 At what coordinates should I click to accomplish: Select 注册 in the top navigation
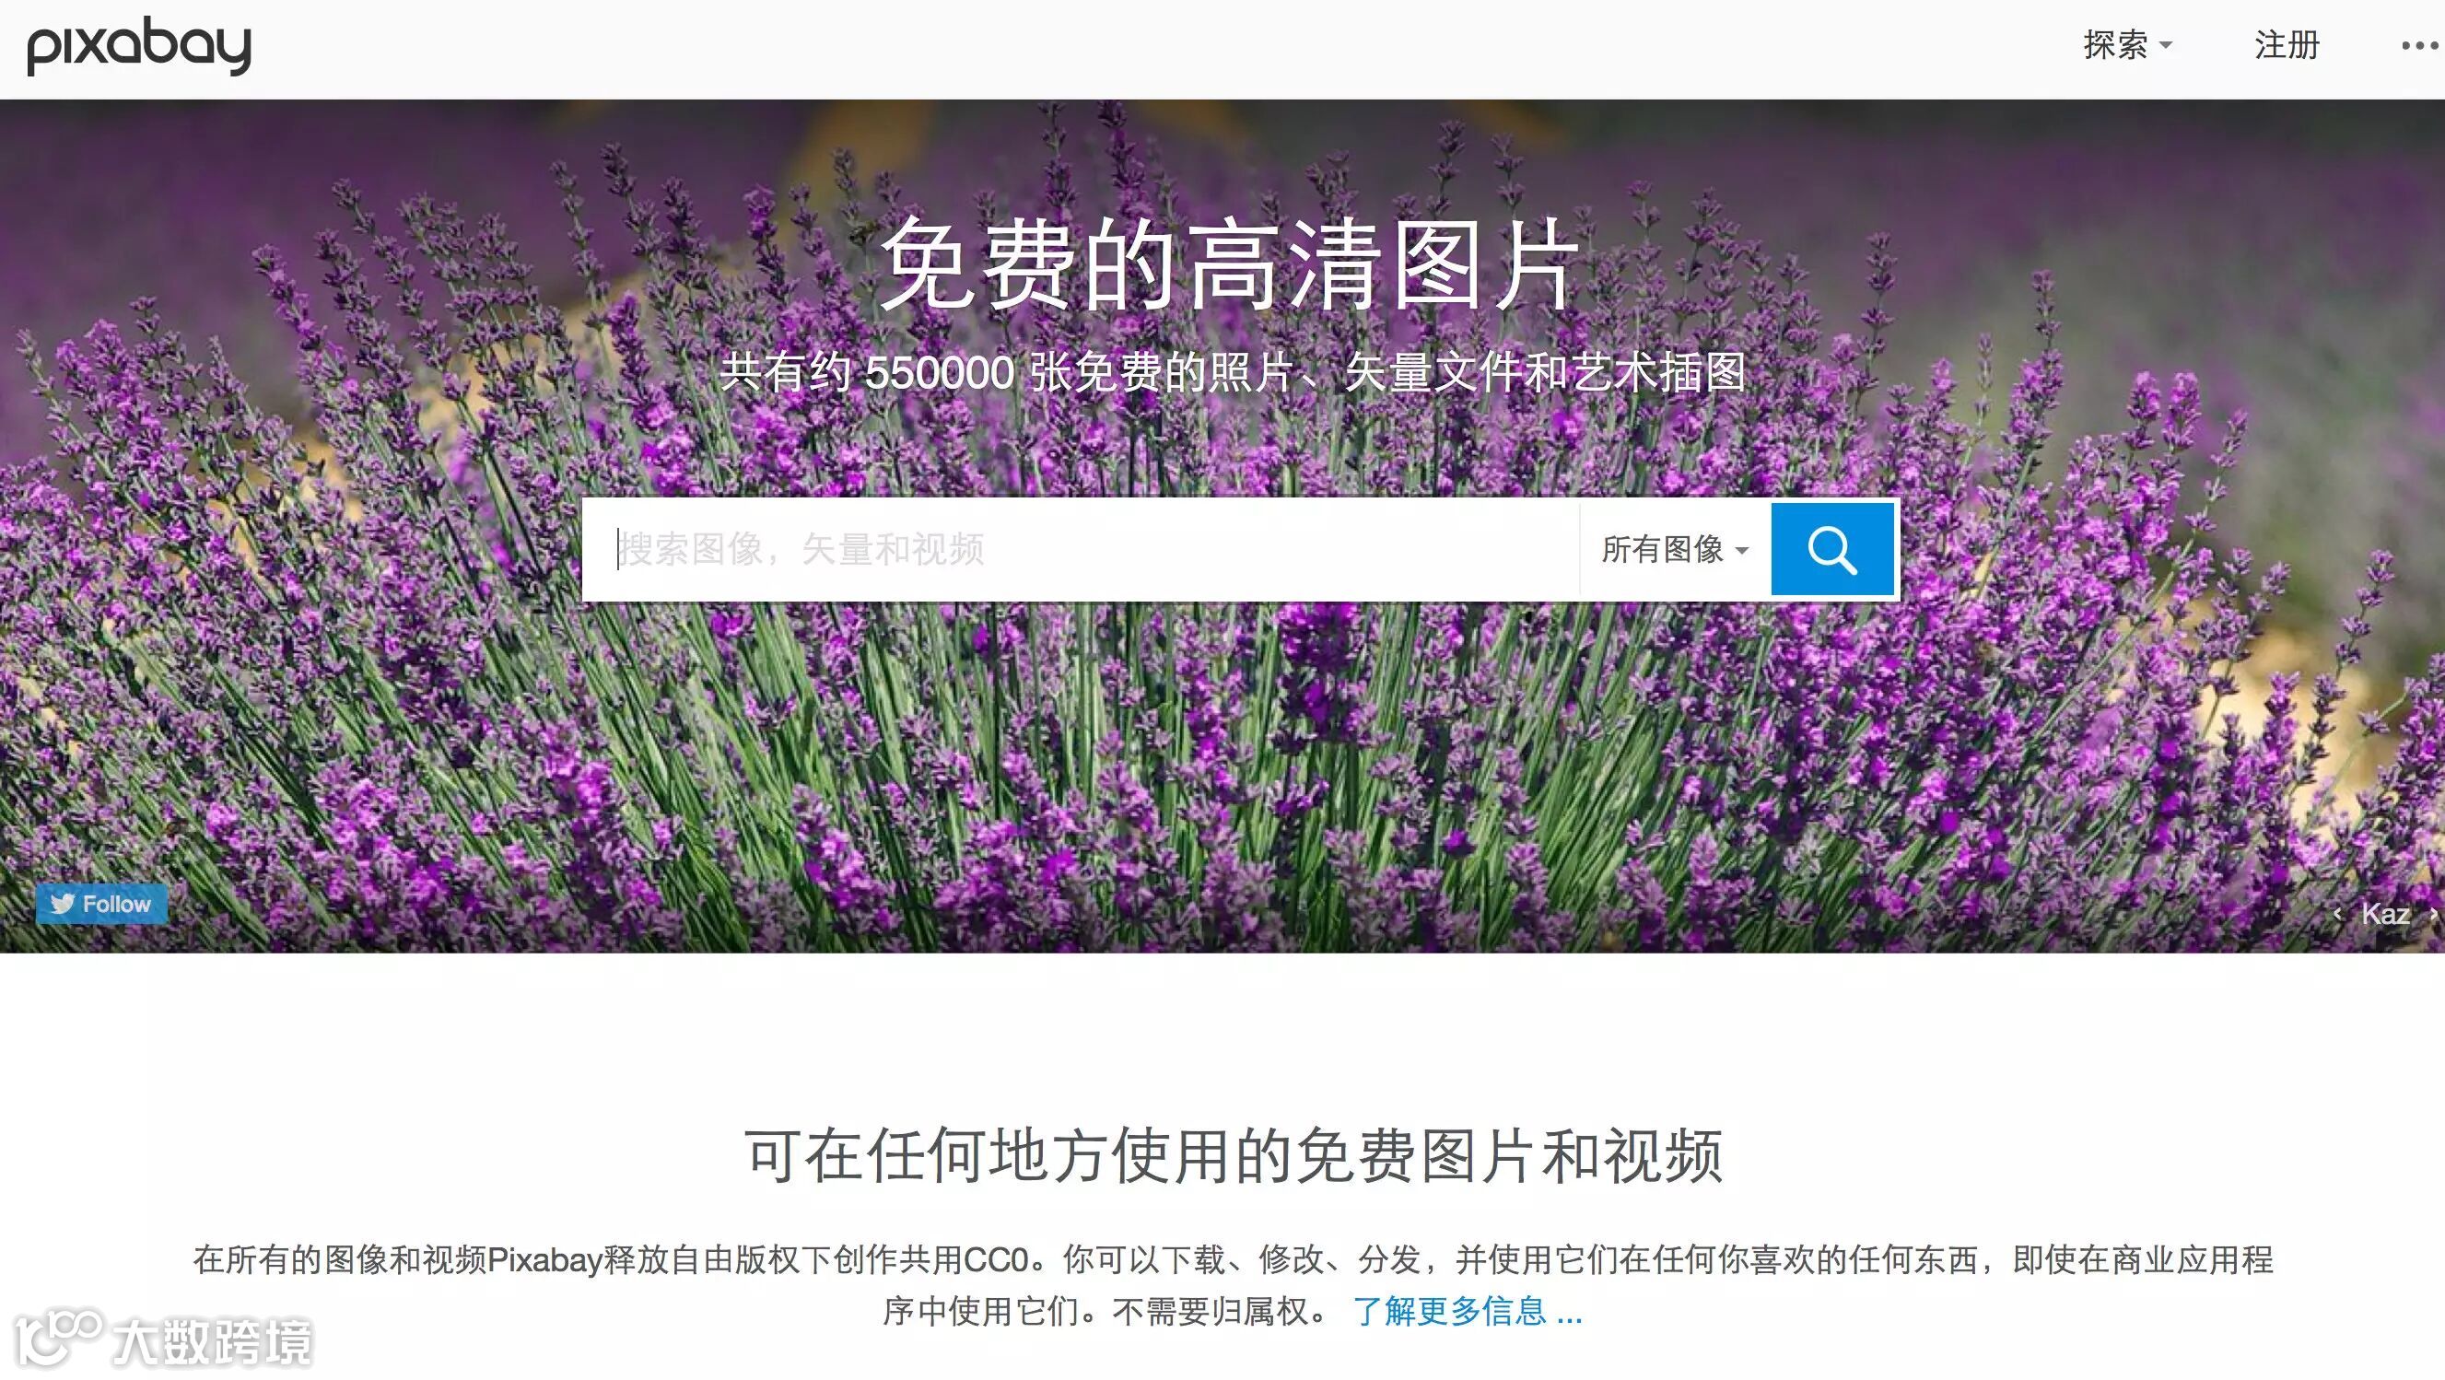pos(2287,45)
